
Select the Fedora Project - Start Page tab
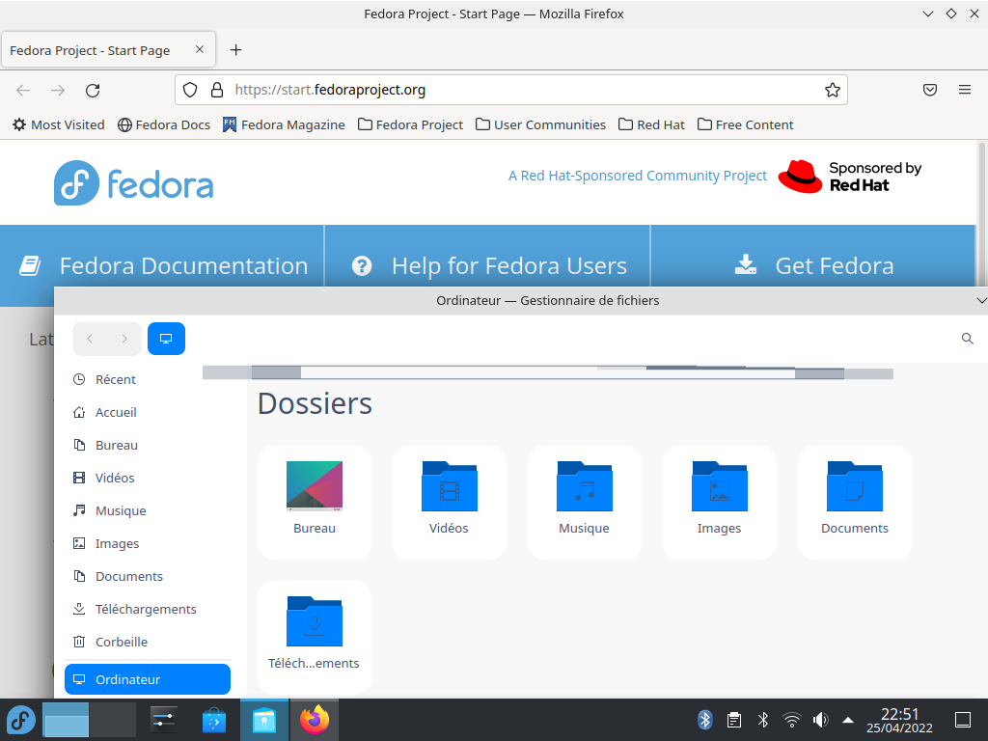coord(108,50)
